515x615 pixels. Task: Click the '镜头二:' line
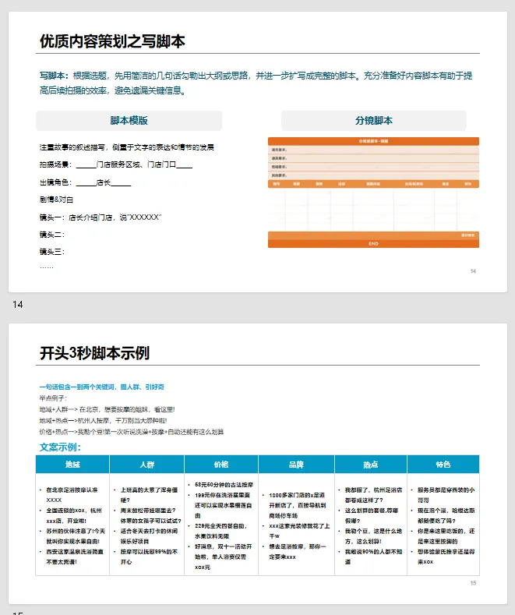coord(52,235)
